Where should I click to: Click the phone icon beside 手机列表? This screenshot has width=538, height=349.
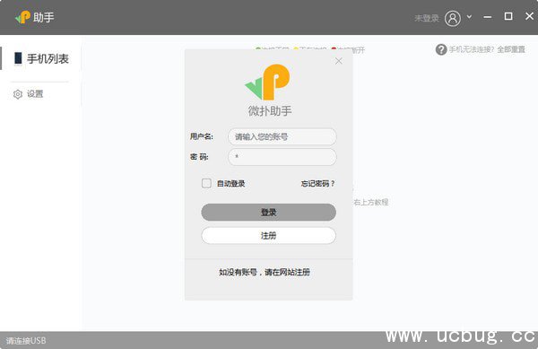tap(18, 58)
